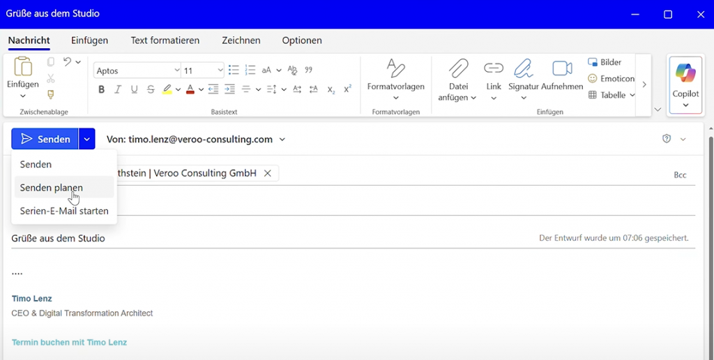Expand the Senden split button arrow
Viewport: 714px width, 360px height.
click(x=86, y=139)
